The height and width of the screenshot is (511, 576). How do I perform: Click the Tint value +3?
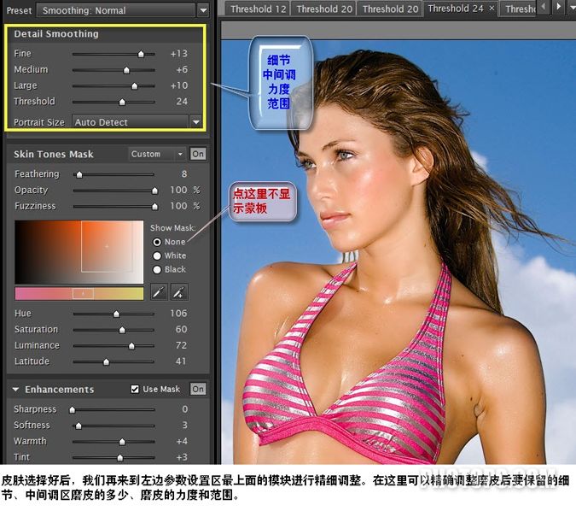click(x=182, y=457)
